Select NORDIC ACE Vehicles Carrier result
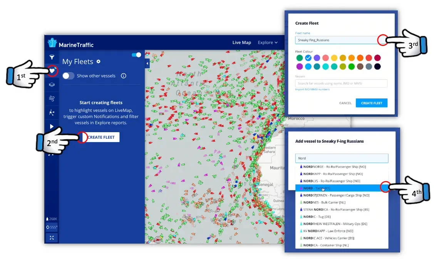The height and width of the screenshot is (259, 434). (342, 238)
